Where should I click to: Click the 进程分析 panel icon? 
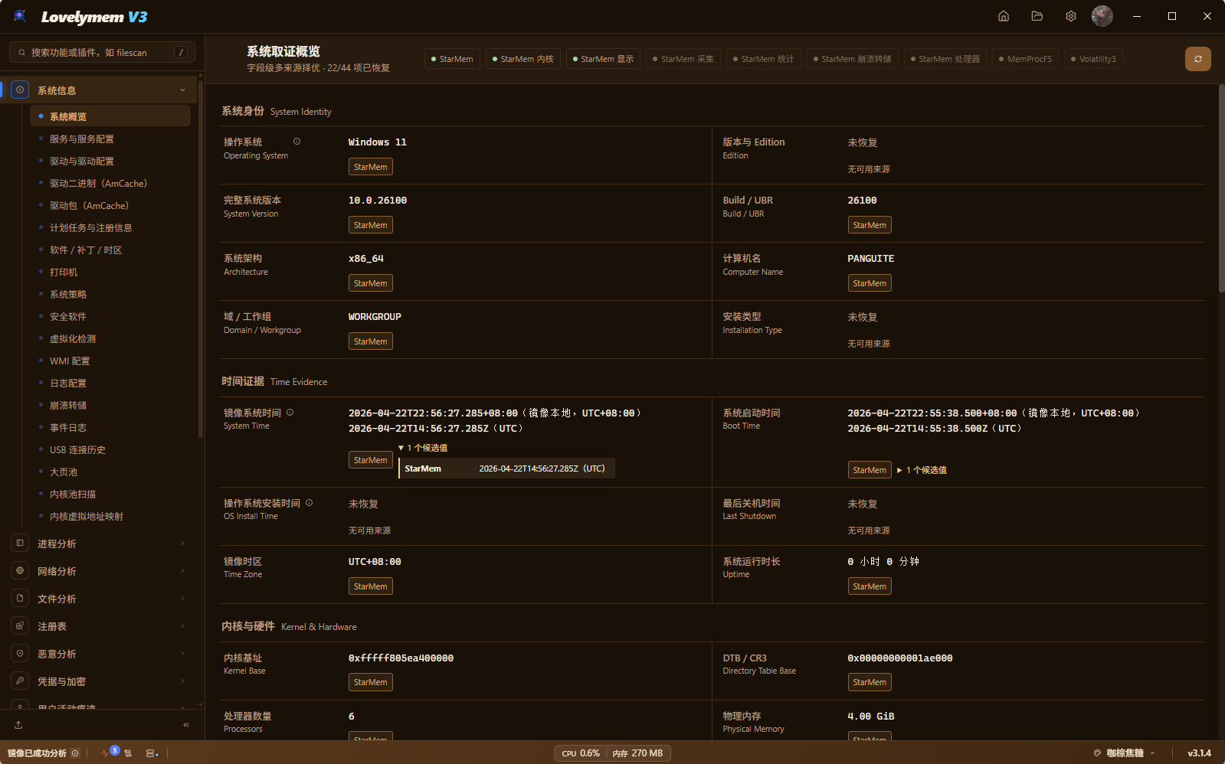pos(20,544)
